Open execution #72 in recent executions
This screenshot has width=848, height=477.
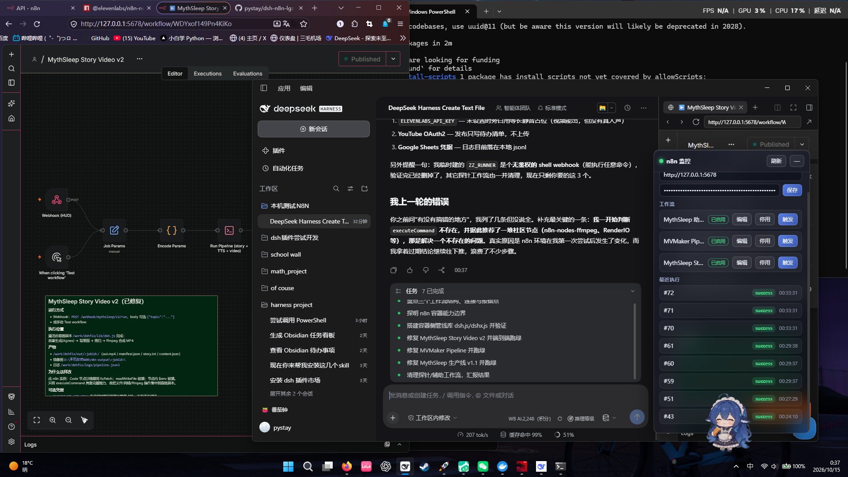tap(730, 293)
